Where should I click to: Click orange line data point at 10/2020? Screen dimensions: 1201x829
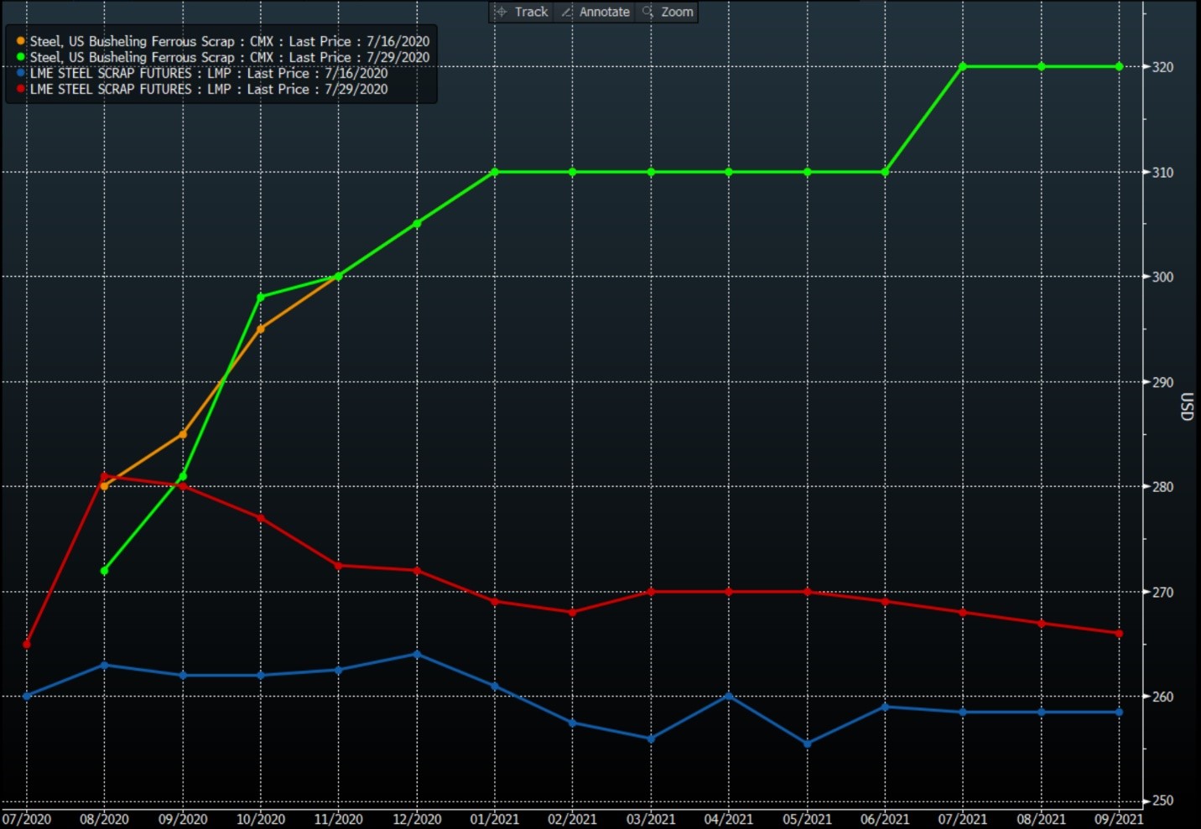click(x=261, y=329)
